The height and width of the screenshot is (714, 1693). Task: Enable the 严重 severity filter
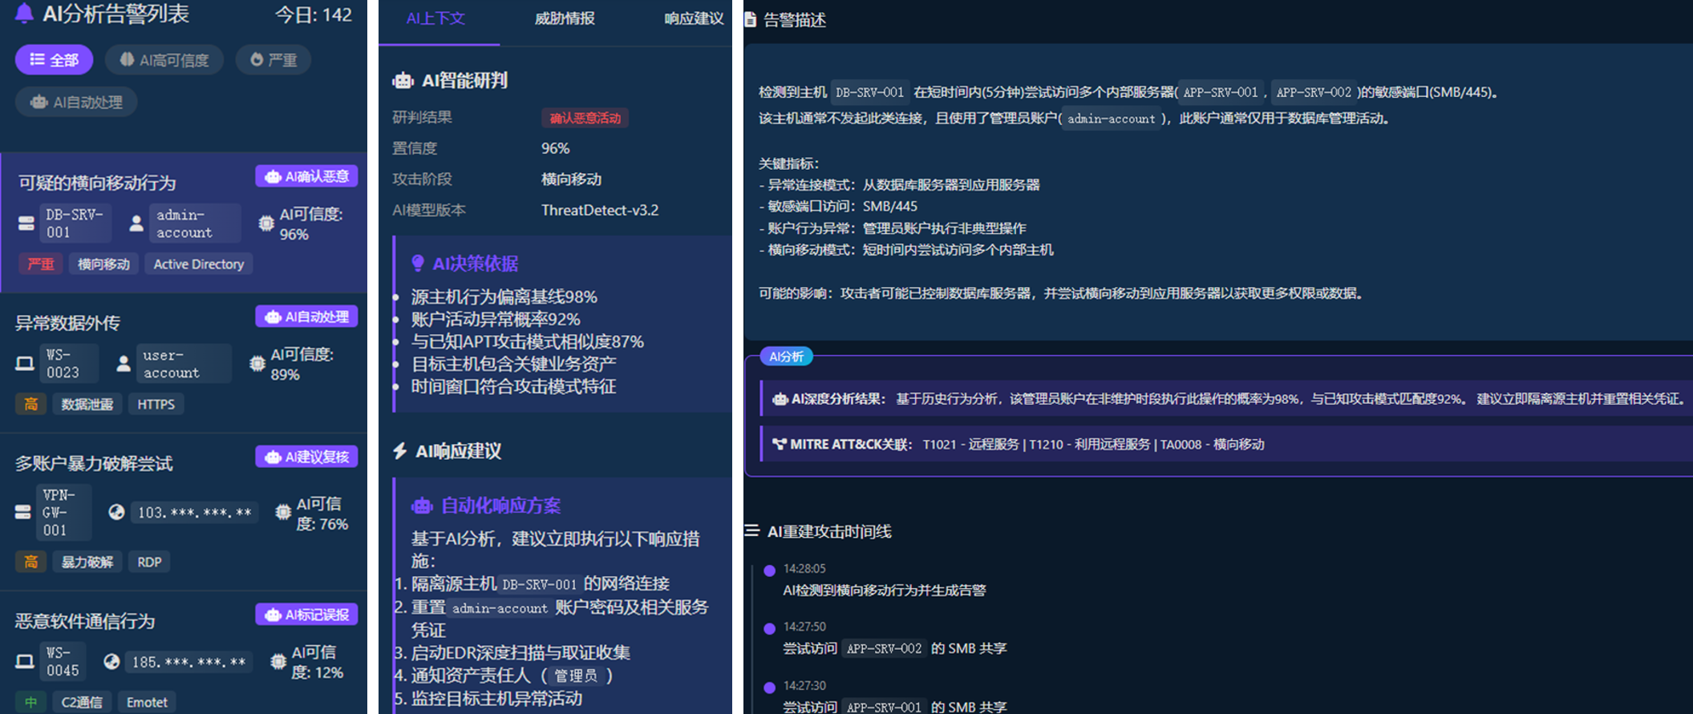[273, 60]
